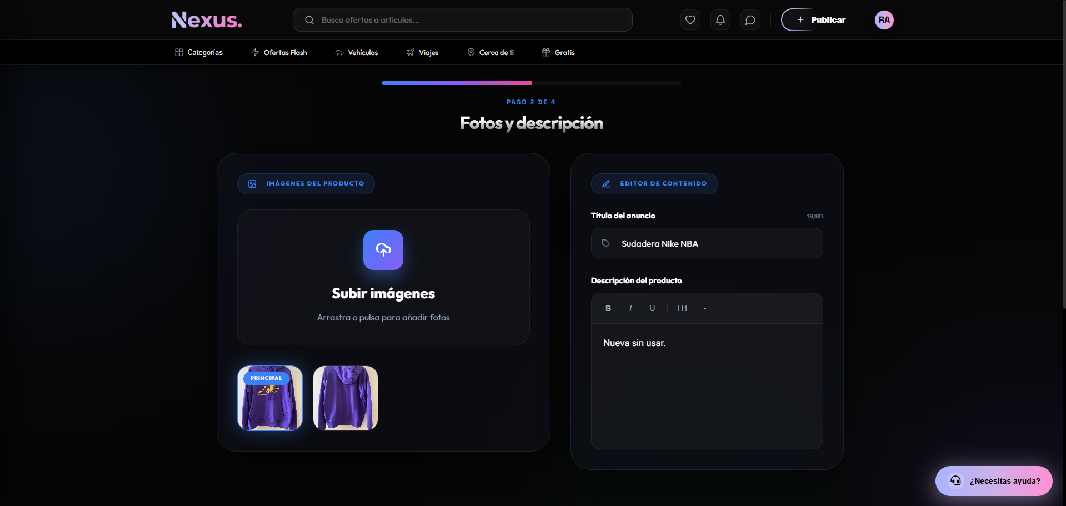Open the ¿Necesitas ayuda? chat button
1066x506 pixels.
pyautogui.click(x=994, y=481)
